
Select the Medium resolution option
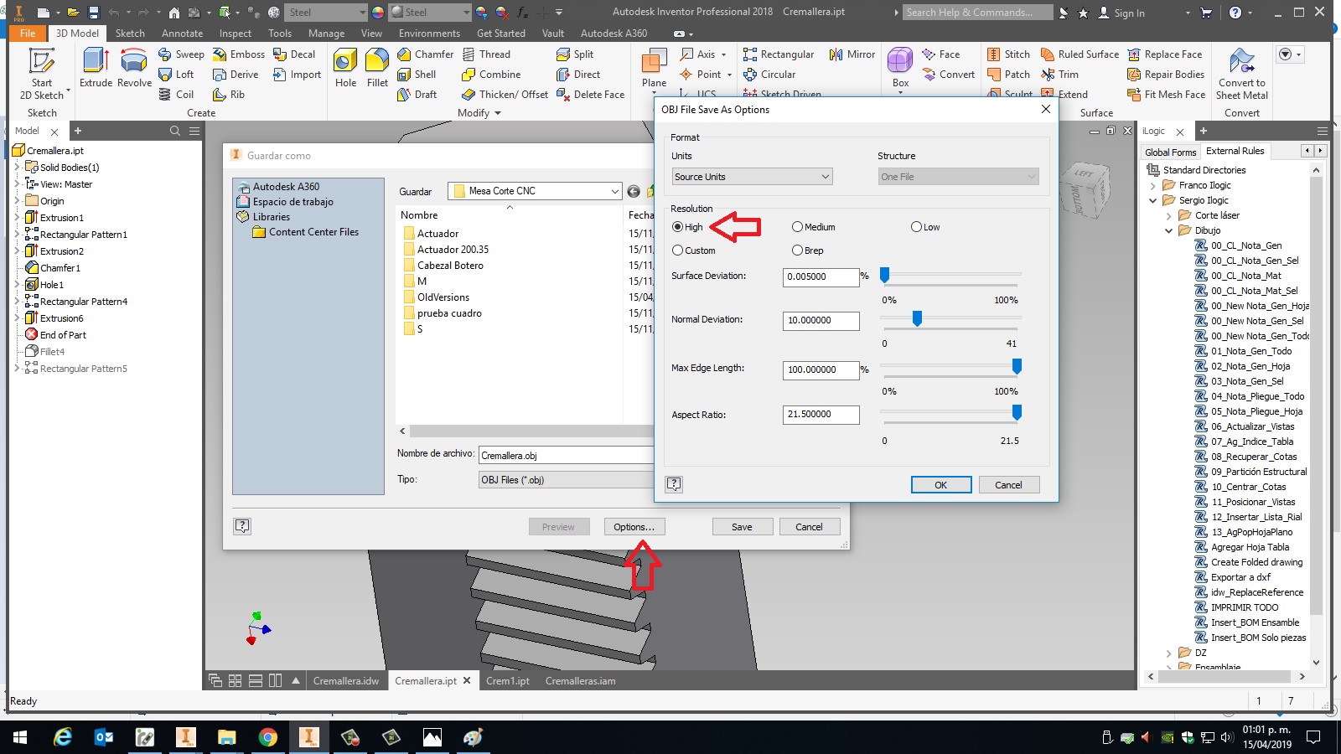(813, 227)
